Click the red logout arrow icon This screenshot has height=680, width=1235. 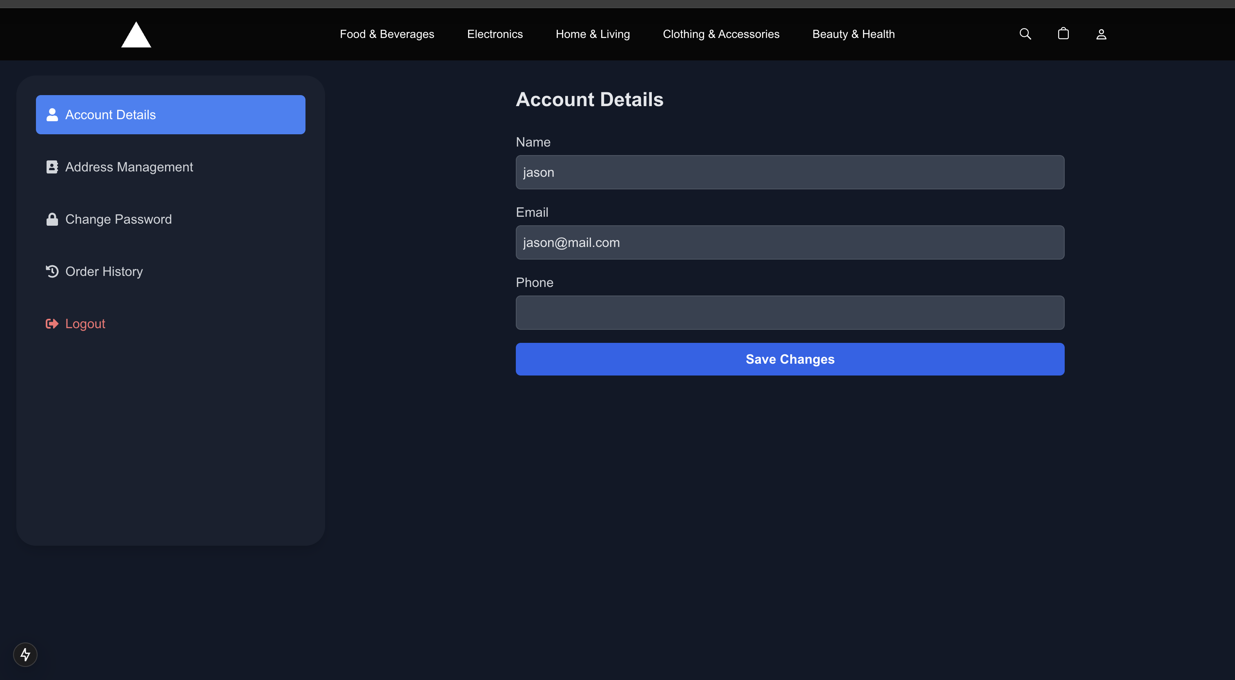52,324
